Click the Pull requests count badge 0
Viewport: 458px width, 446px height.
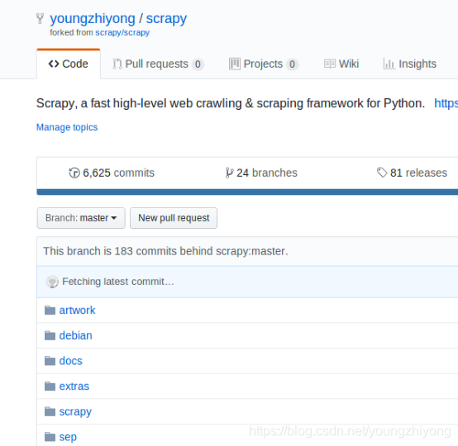point(198,64)
